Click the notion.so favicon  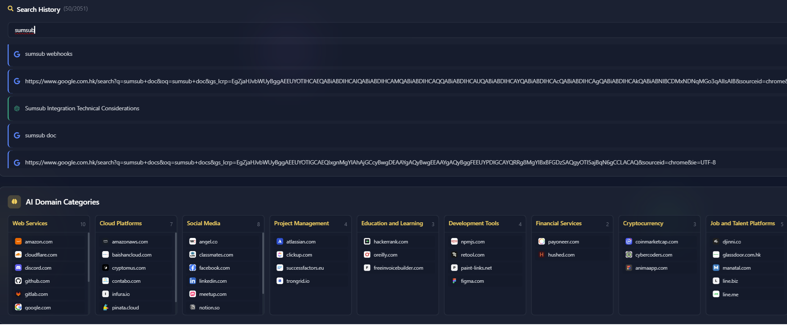(x=193, y=307)
